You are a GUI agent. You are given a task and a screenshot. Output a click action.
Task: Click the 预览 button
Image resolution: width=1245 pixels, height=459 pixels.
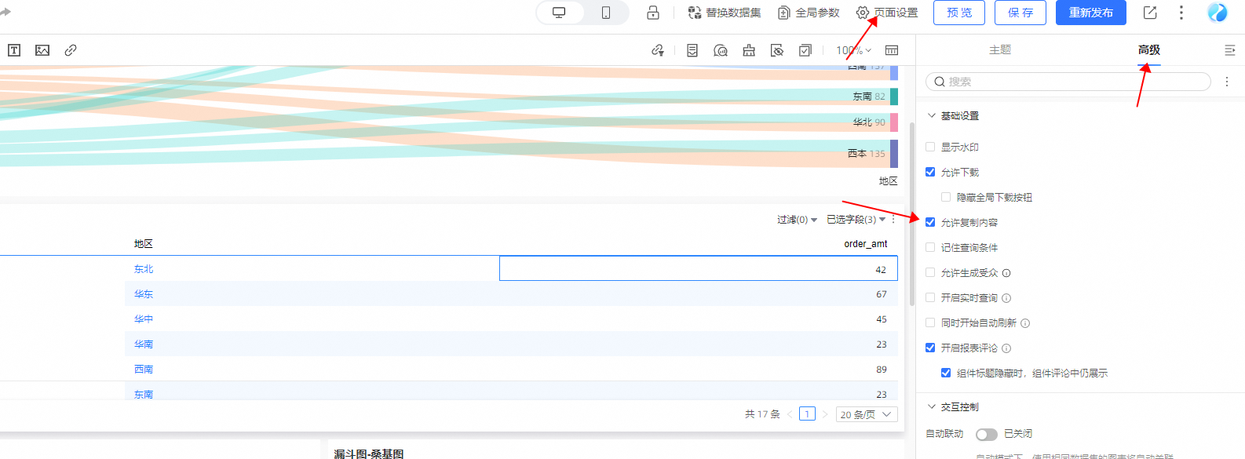(x=958, y=13)
